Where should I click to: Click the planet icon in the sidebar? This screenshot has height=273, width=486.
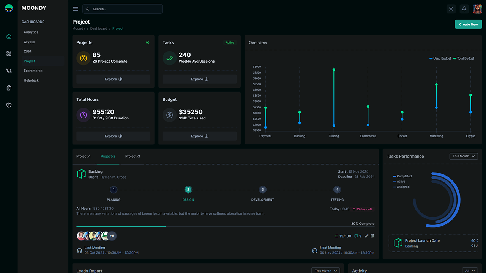click(x=9, y=71)
